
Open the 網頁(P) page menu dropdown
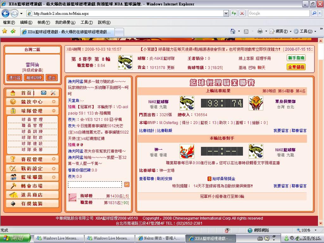(280, 31)
